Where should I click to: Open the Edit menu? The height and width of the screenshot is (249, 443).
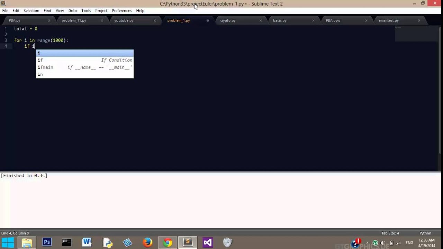16,11
